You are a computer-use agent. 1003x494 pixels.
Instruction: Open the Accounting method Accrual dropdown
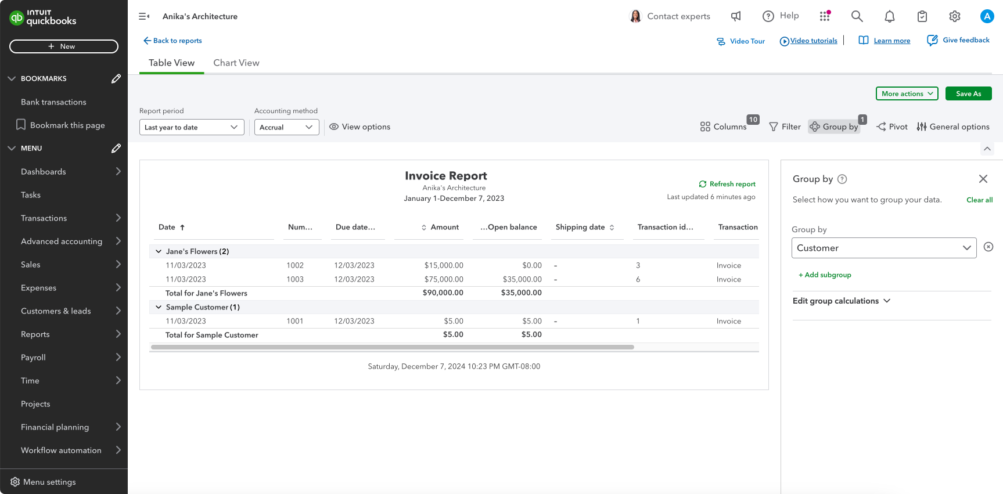coord(286,127)
